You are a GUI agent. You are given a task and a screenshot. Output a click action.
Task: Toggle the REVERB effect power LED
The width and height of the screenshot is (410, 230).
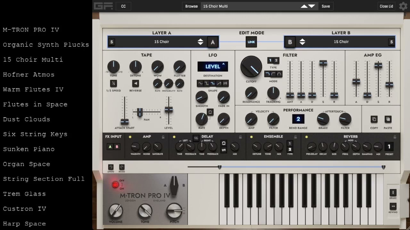click(x=307, y=137)
